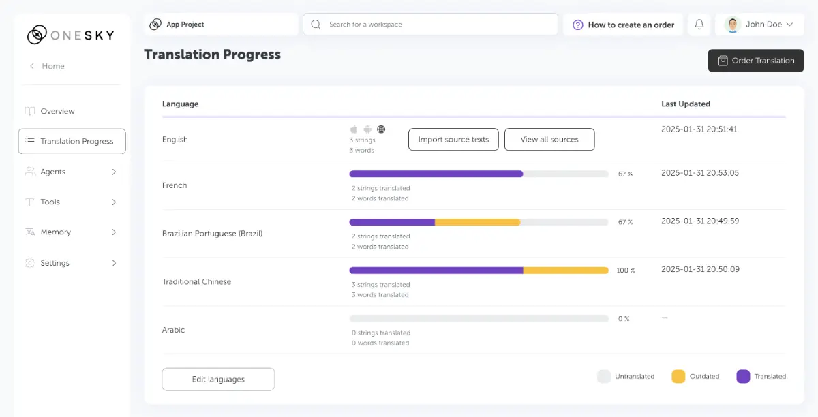This screenshot has height=417, width=818.
Task: Click the workspace search field
Action: (436, 25)
